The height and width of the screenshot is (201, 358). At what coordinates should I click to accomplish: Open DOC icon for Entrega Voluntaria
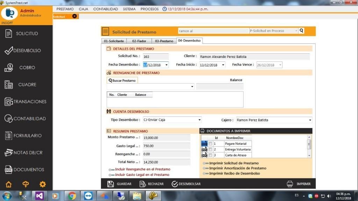pyautogui.click(x=204, y=149)
